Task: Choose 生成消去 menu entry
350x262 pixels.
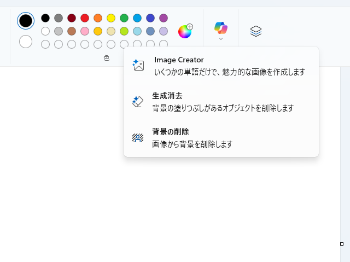Action: click(x=221, y=102)
